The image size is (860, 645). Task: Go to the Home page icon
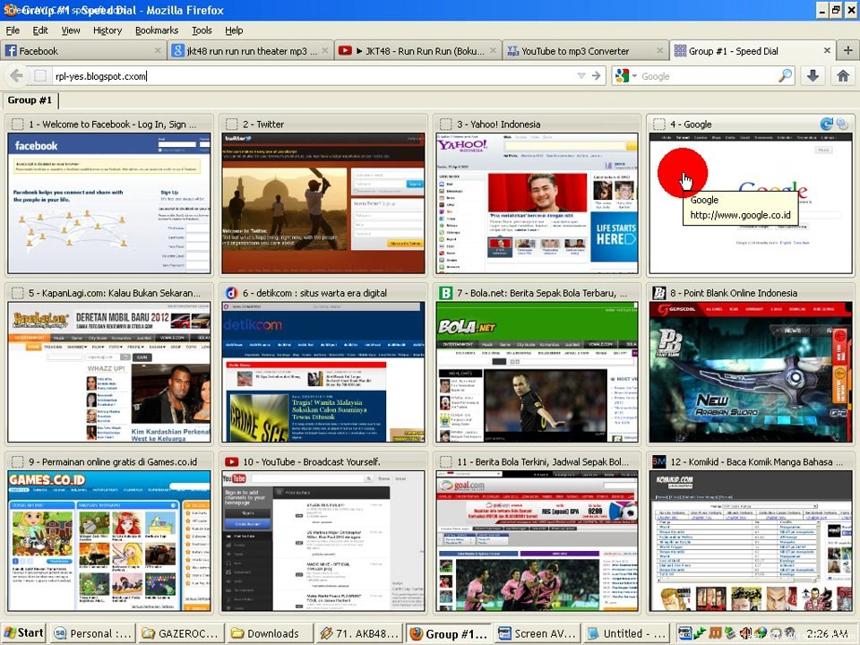pyautogui.click(x=843, y=75)
